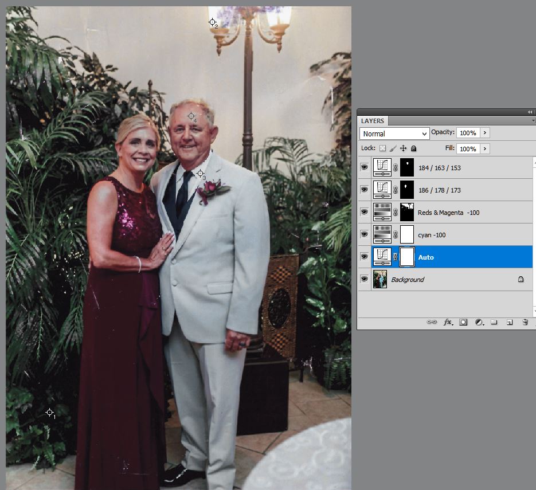Screen dimensions: 536x490
Task: Select layer named Reds & Magenta -100
Action: [x=448, y=213]
